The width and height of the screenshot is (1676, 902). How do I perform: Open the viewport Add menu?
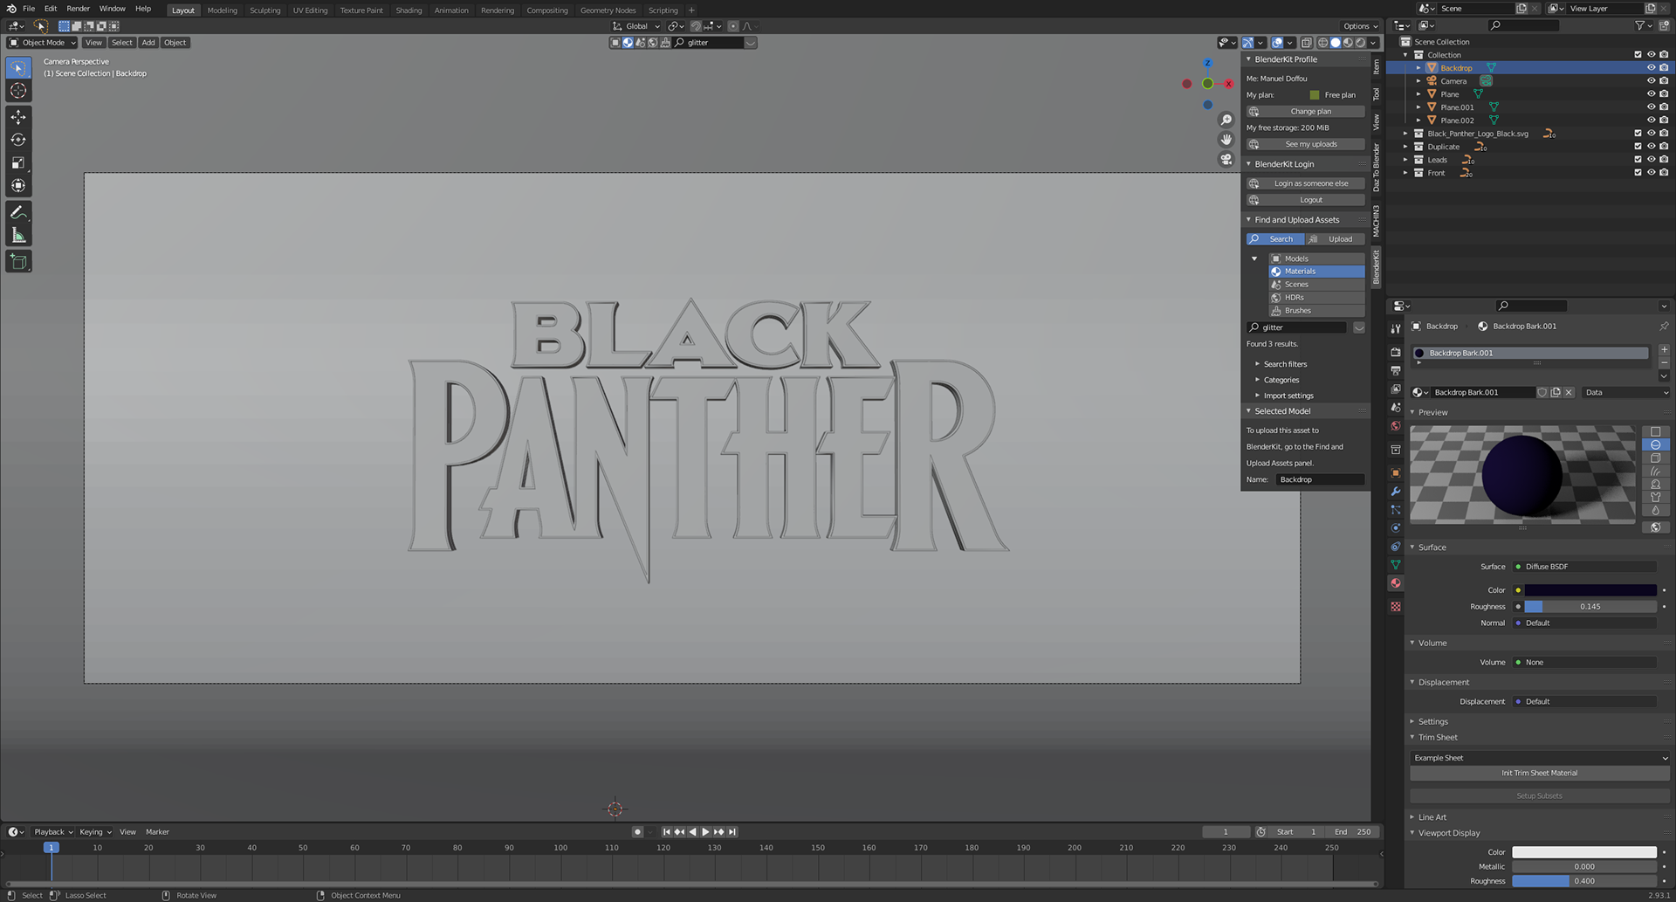coord(148,43)
